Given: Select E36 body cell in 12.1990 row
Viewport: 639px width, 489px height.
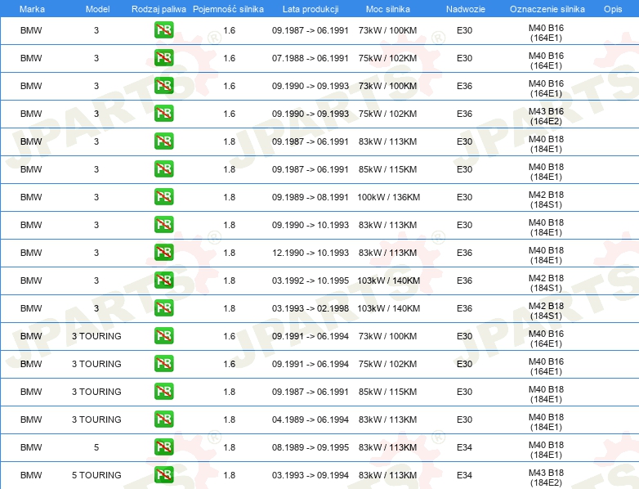Looking at the screenshot, I should (x=464, y=253).
